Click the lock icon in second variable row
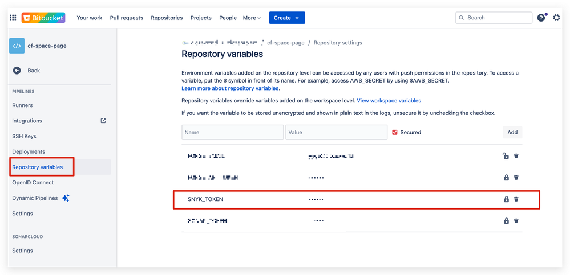The image size is (570, 275). (506, 178)
